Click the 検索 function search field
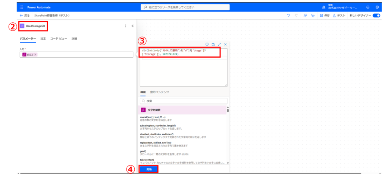382x174 pixels. pos(184,101)
